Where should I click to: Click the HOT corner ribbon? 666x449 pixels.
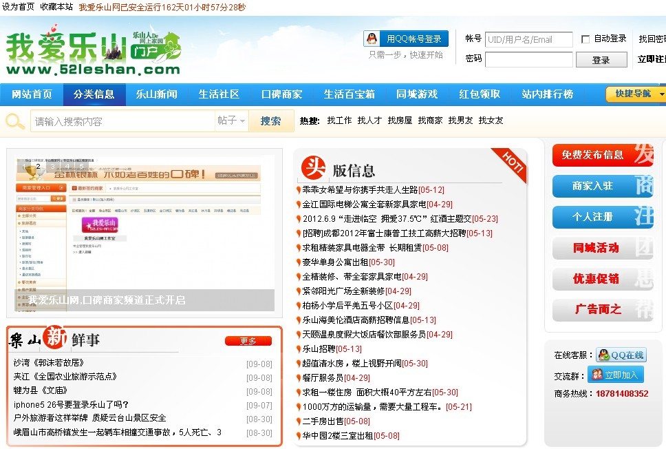[510, 164]
